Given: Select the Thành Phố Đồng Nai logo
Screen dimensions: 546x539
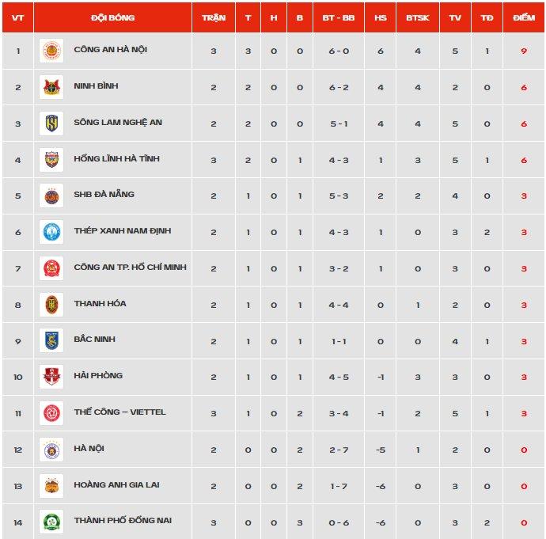Looking at the screenshot, I should pyautogui.click(x=51, y=522).
